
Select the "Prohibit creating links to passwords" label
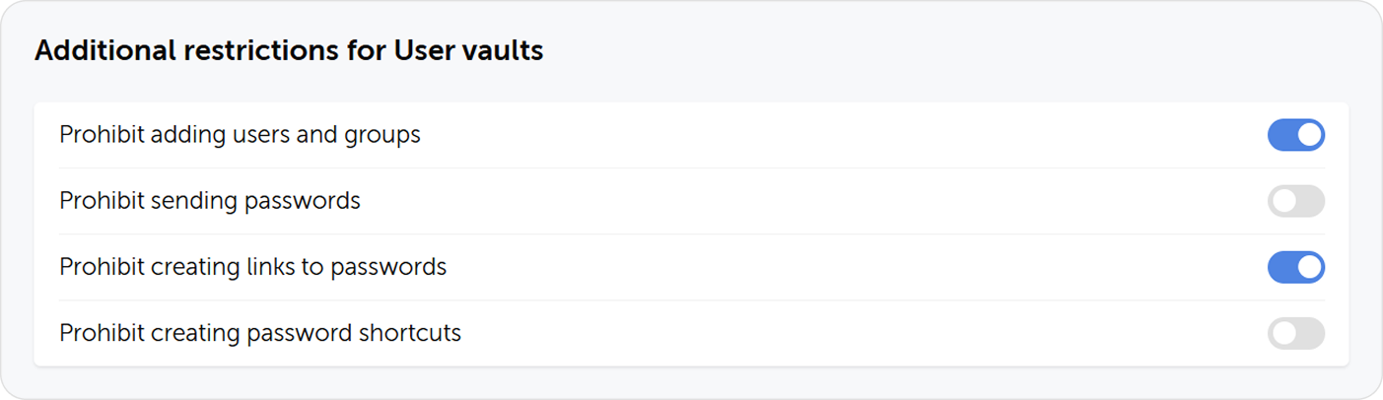click(x=252, y=267)
